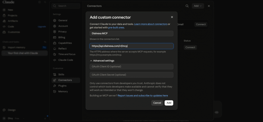263x122 pixels.
Task: Click the Skills icon
Action: tap(54, 74)
